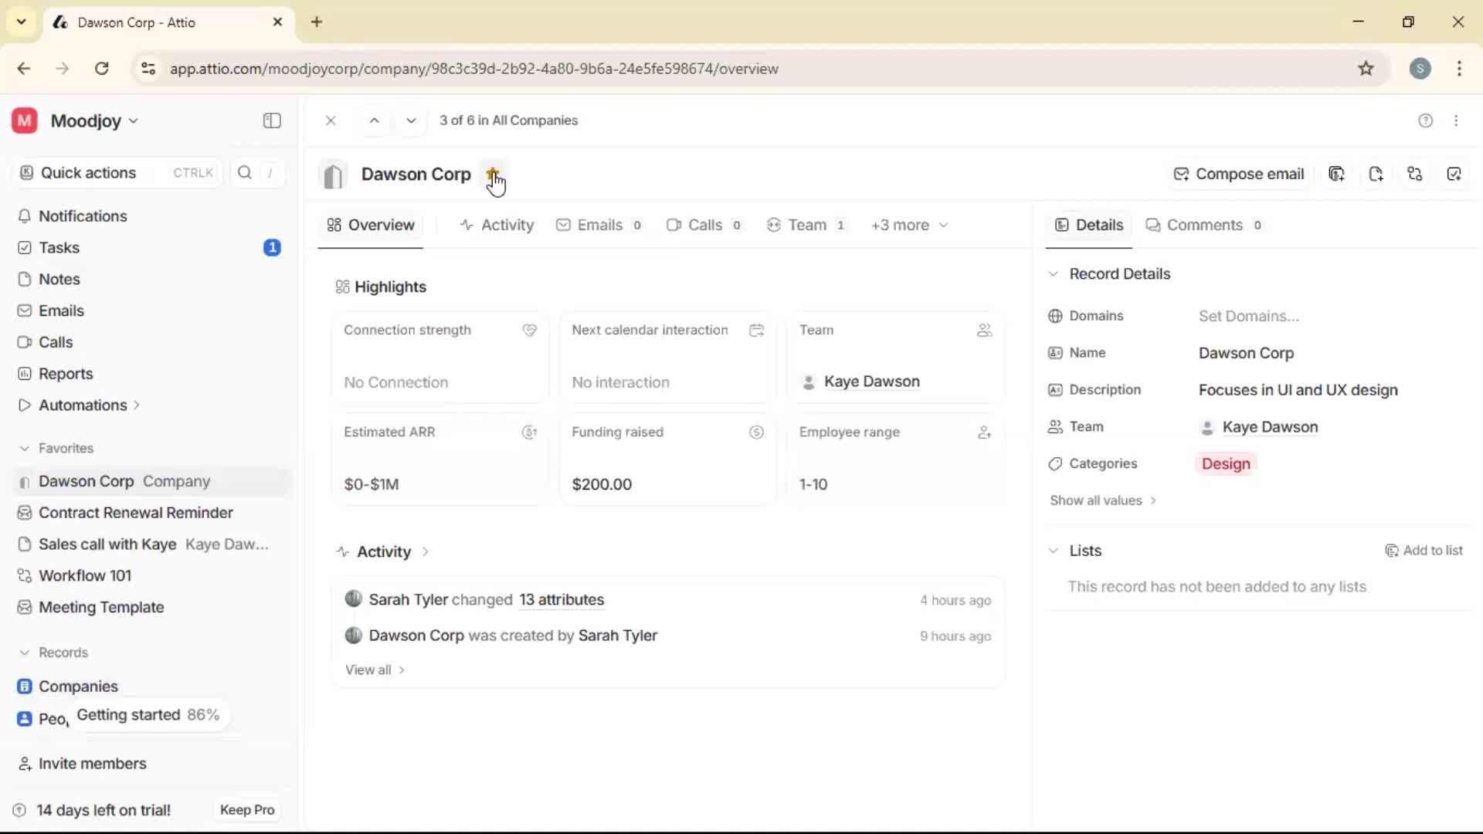Open the Reports section
The height and width of the screenshot is (834, 1483).
[x=65, y=373]
